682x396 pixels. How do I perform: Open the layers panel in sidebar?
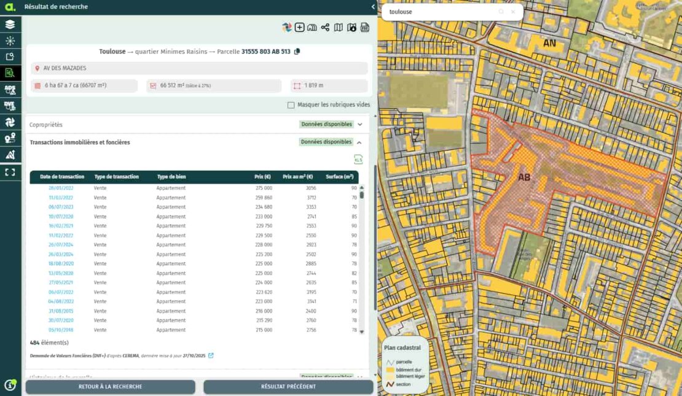(x=10, y=25)
